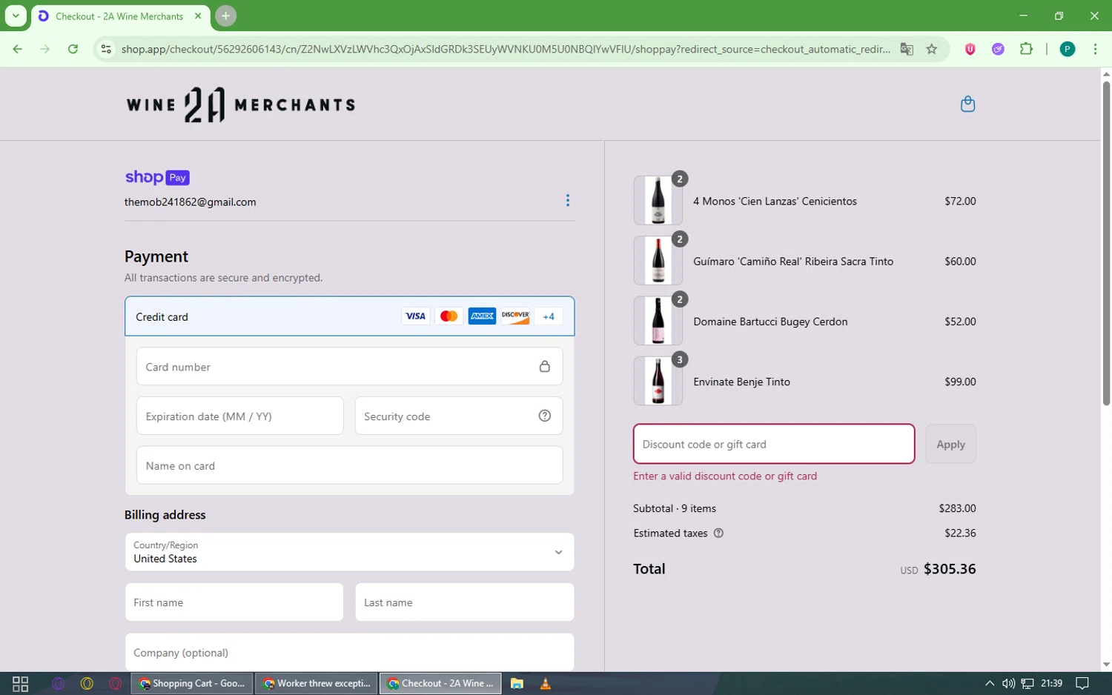Image resolution: width=1112 pixels, height=695 pixels.
Task: Switch to Worker threw exception taskbar window
Action: [x=317, y=683]
